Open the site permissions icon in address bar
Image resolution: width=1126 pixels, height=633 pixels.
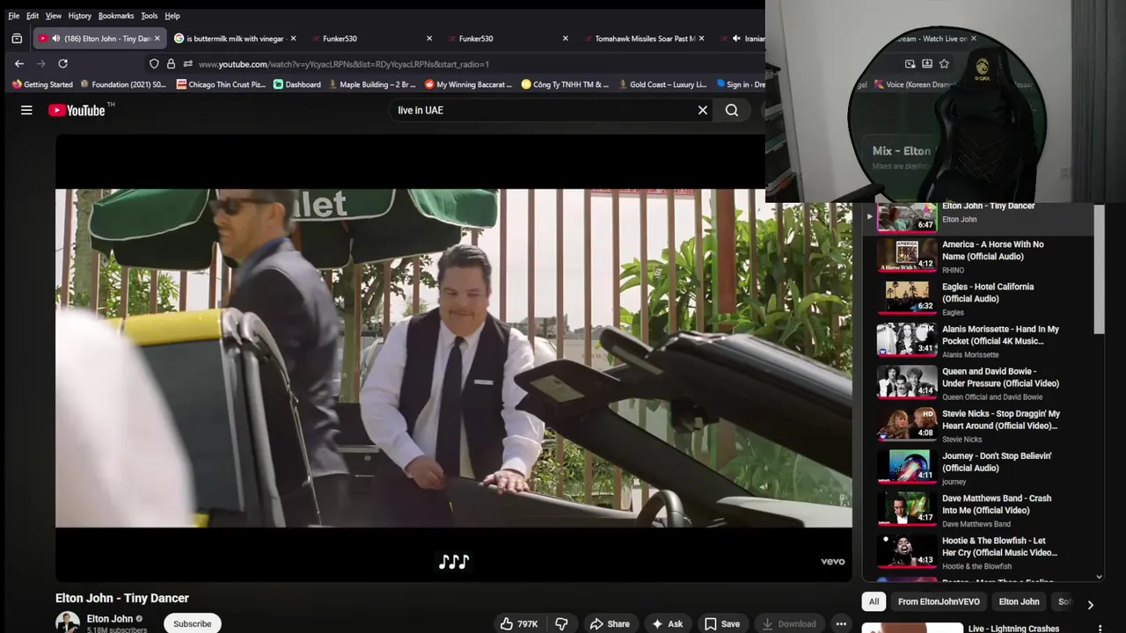187,64
